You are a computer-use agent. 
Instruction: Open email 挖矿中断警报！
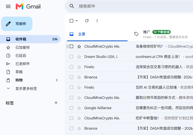click(147, 118)
